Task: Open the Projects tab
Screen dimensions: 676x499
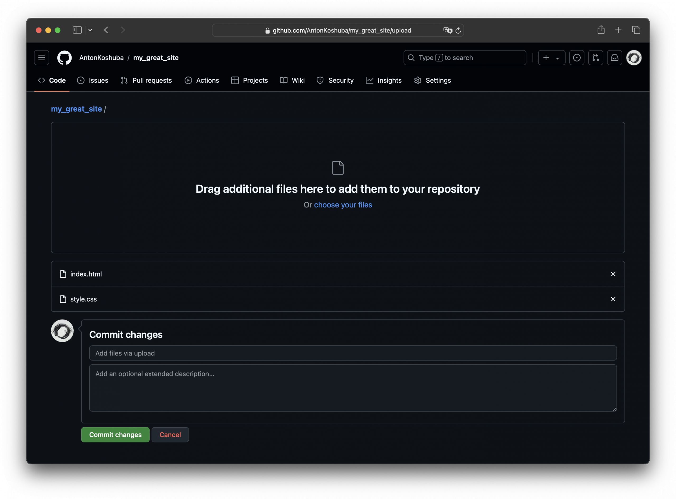Action: (250, 80)
